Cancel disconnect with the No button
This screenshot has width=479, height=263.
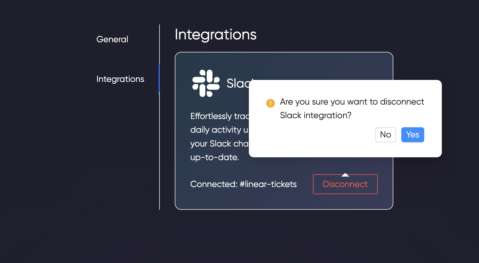tap(385, 135)
